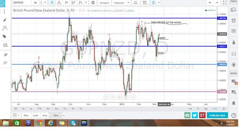Click the candlestick chart style icon
Screen dimensions: 247x139
coord(52,2)
